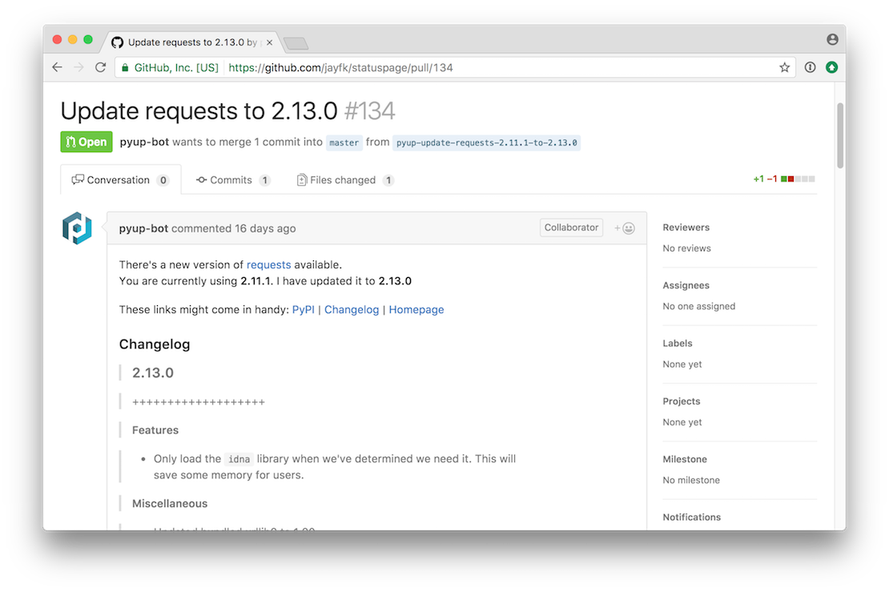Click the green Open status badge
The width and height of the screenshot is (889, 592).
coord(86,142)
